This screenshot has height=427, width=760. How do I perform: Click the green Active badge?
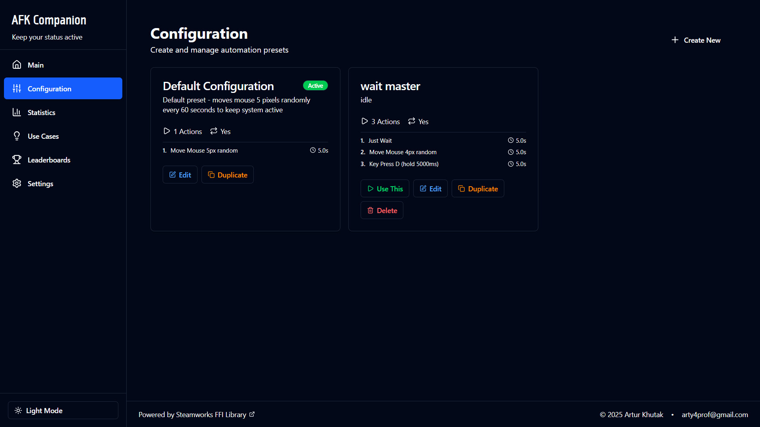pyautogui.click(x=315, y=86)
